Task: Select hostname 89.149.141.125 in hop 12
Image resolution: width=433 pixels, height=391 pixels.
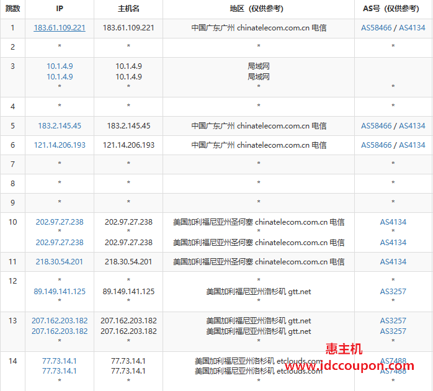Action: (x=128, y=292)
